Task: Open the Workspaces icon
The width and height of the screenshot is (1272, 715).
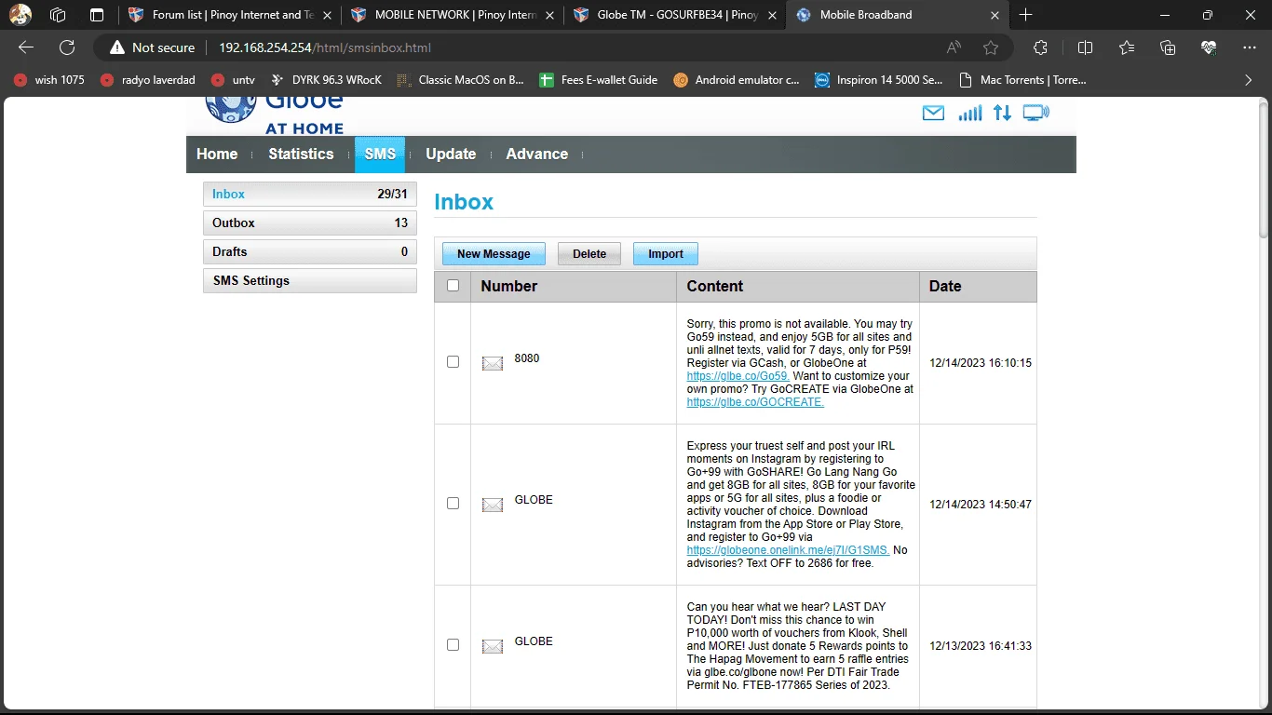Action: 58,15
